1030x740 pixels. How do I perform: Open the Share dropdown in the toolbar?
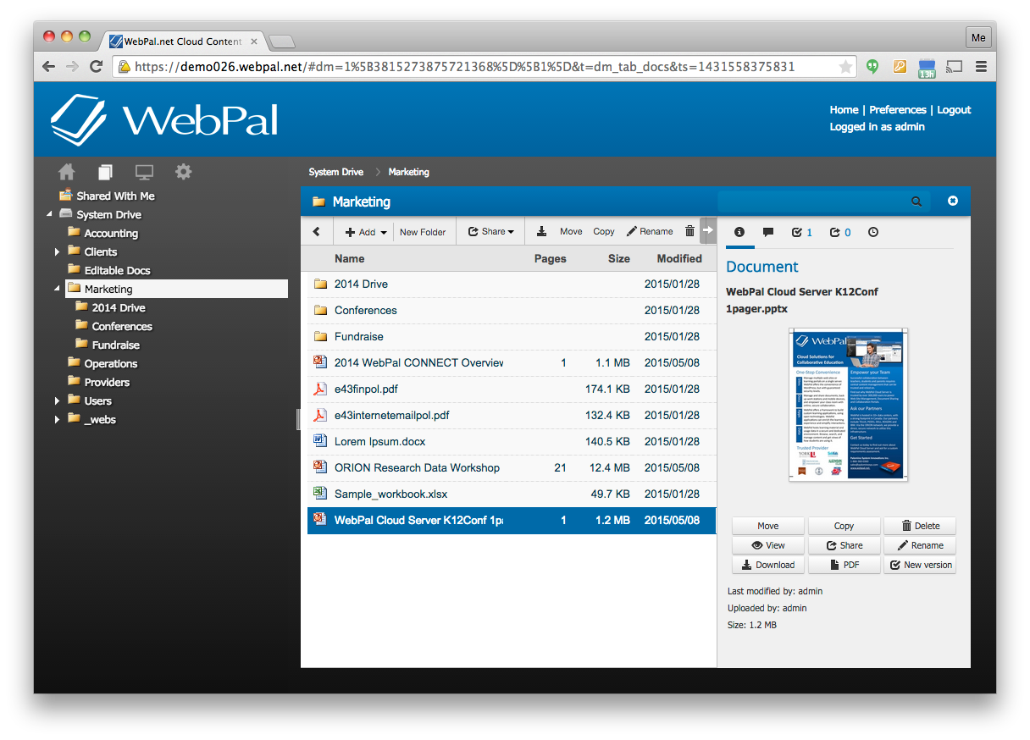[x=491, y=231]
